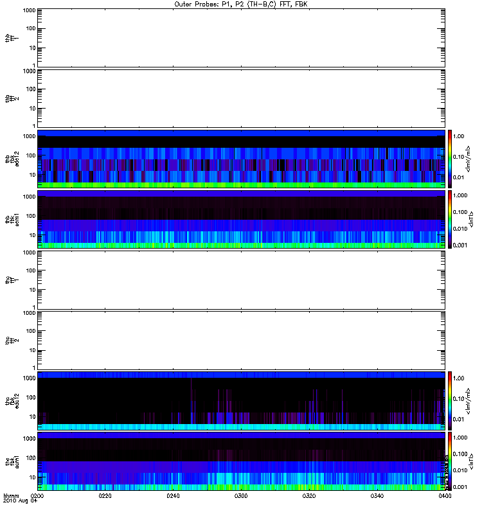Click the 'thb fff 1' y-axis panel label
This screenshot has width=482, height=514.
[x=12, y=38]
